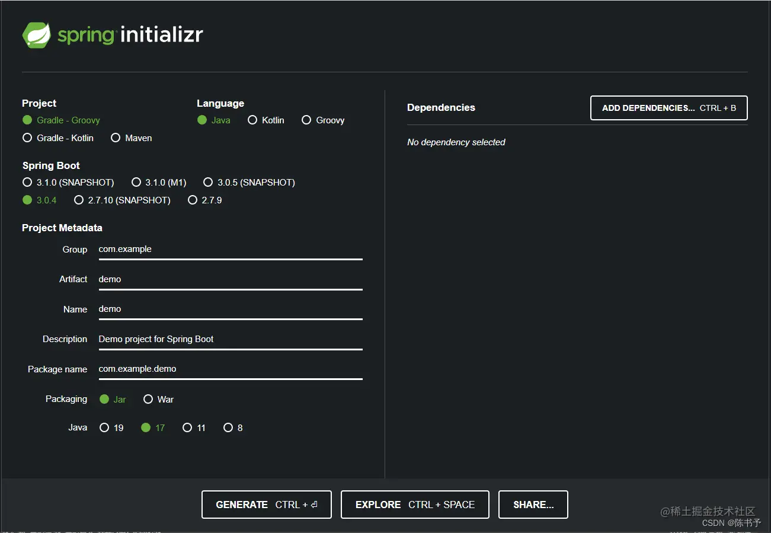Edit the Artifact field
The image size is (771, 533).
pos(230,279)
